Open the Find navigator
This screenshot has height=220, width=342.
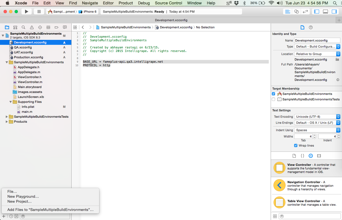24,27
